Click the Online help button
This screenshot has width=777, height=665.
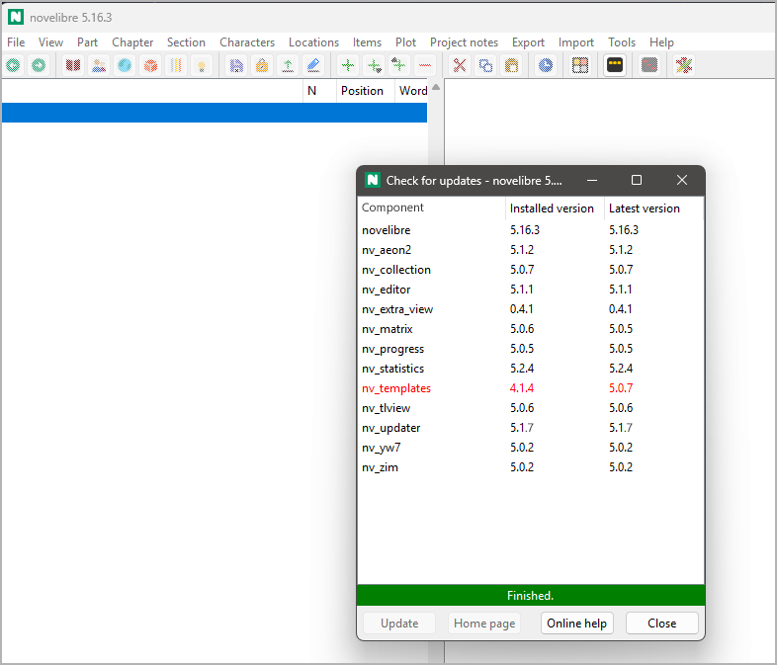pyautogui.click(x=576, y=623)
